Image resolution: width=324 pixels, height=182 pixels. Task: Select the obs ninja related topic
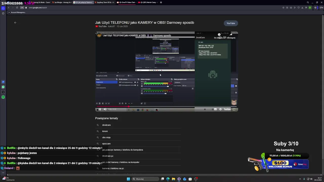tap(138, 138)
